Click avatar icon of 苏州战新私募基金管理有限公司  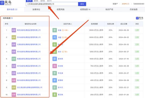tap(14, 37)
